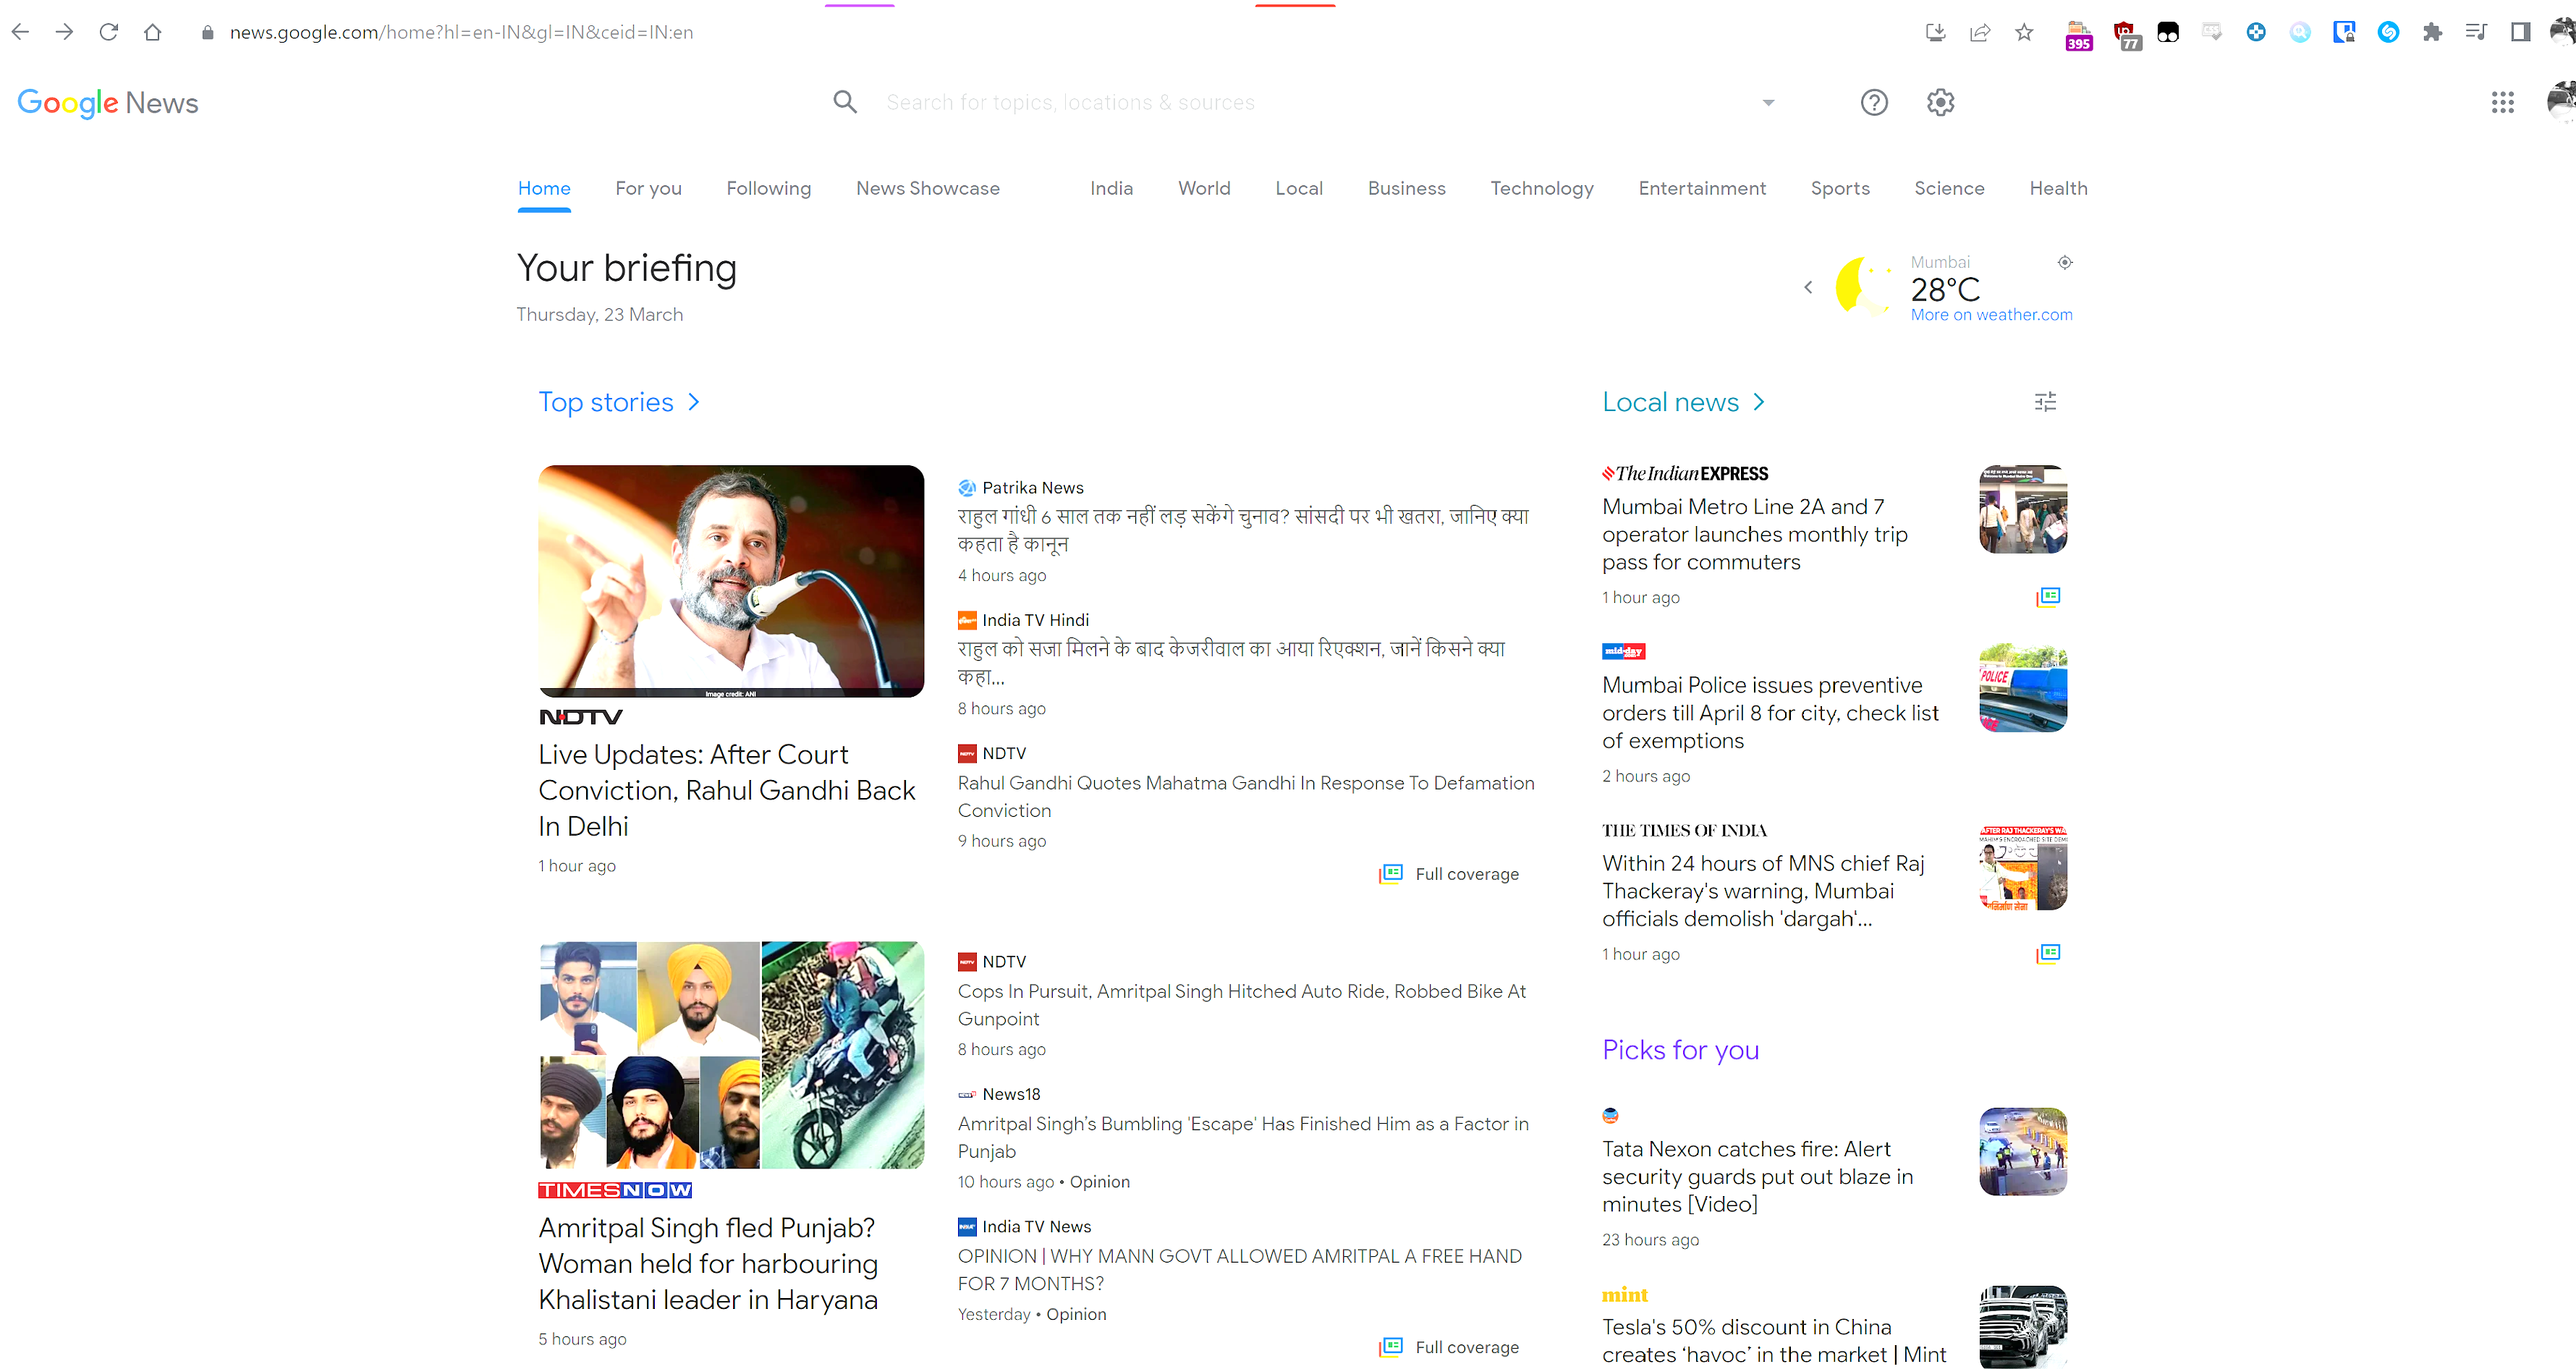Bookmark this page with star icon

click(2024, 32)
